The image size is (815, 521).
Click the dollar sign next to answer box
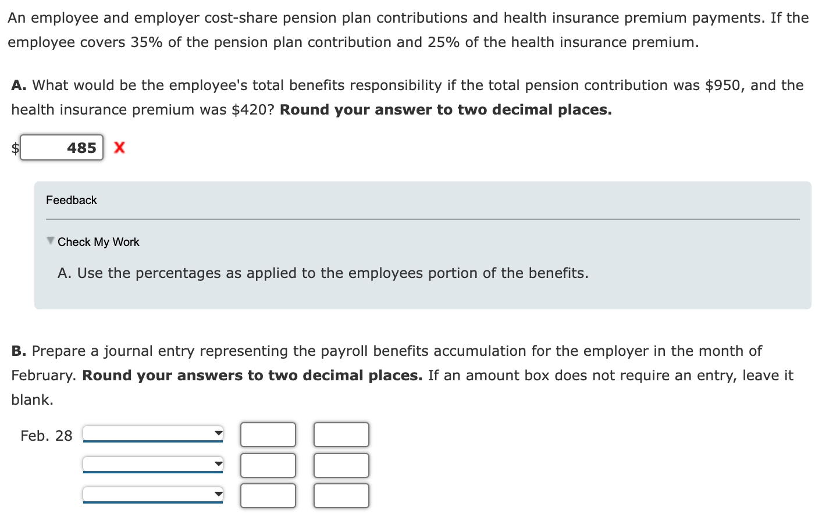pos(14,149)
